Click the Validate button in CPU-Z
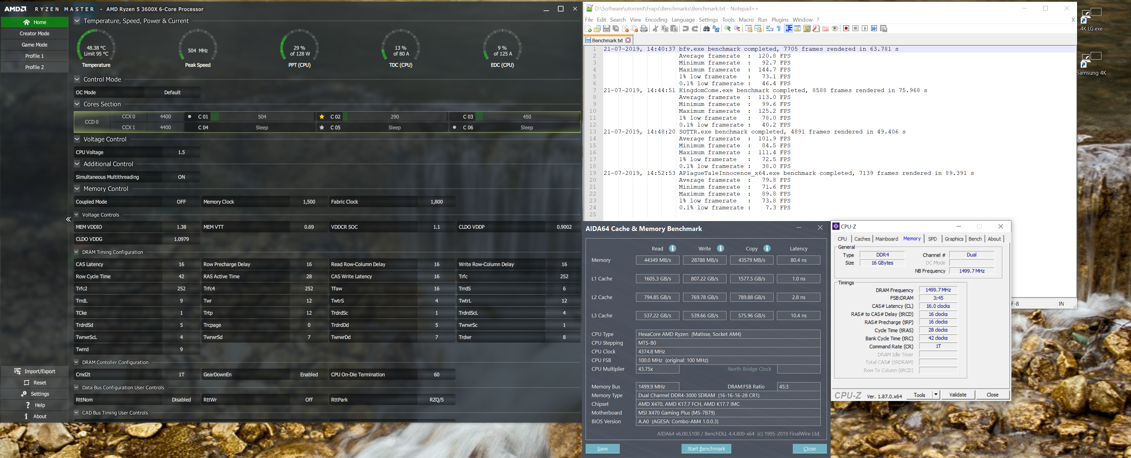The height and width of the screenshot is (458, 1131). coord(958,395)
